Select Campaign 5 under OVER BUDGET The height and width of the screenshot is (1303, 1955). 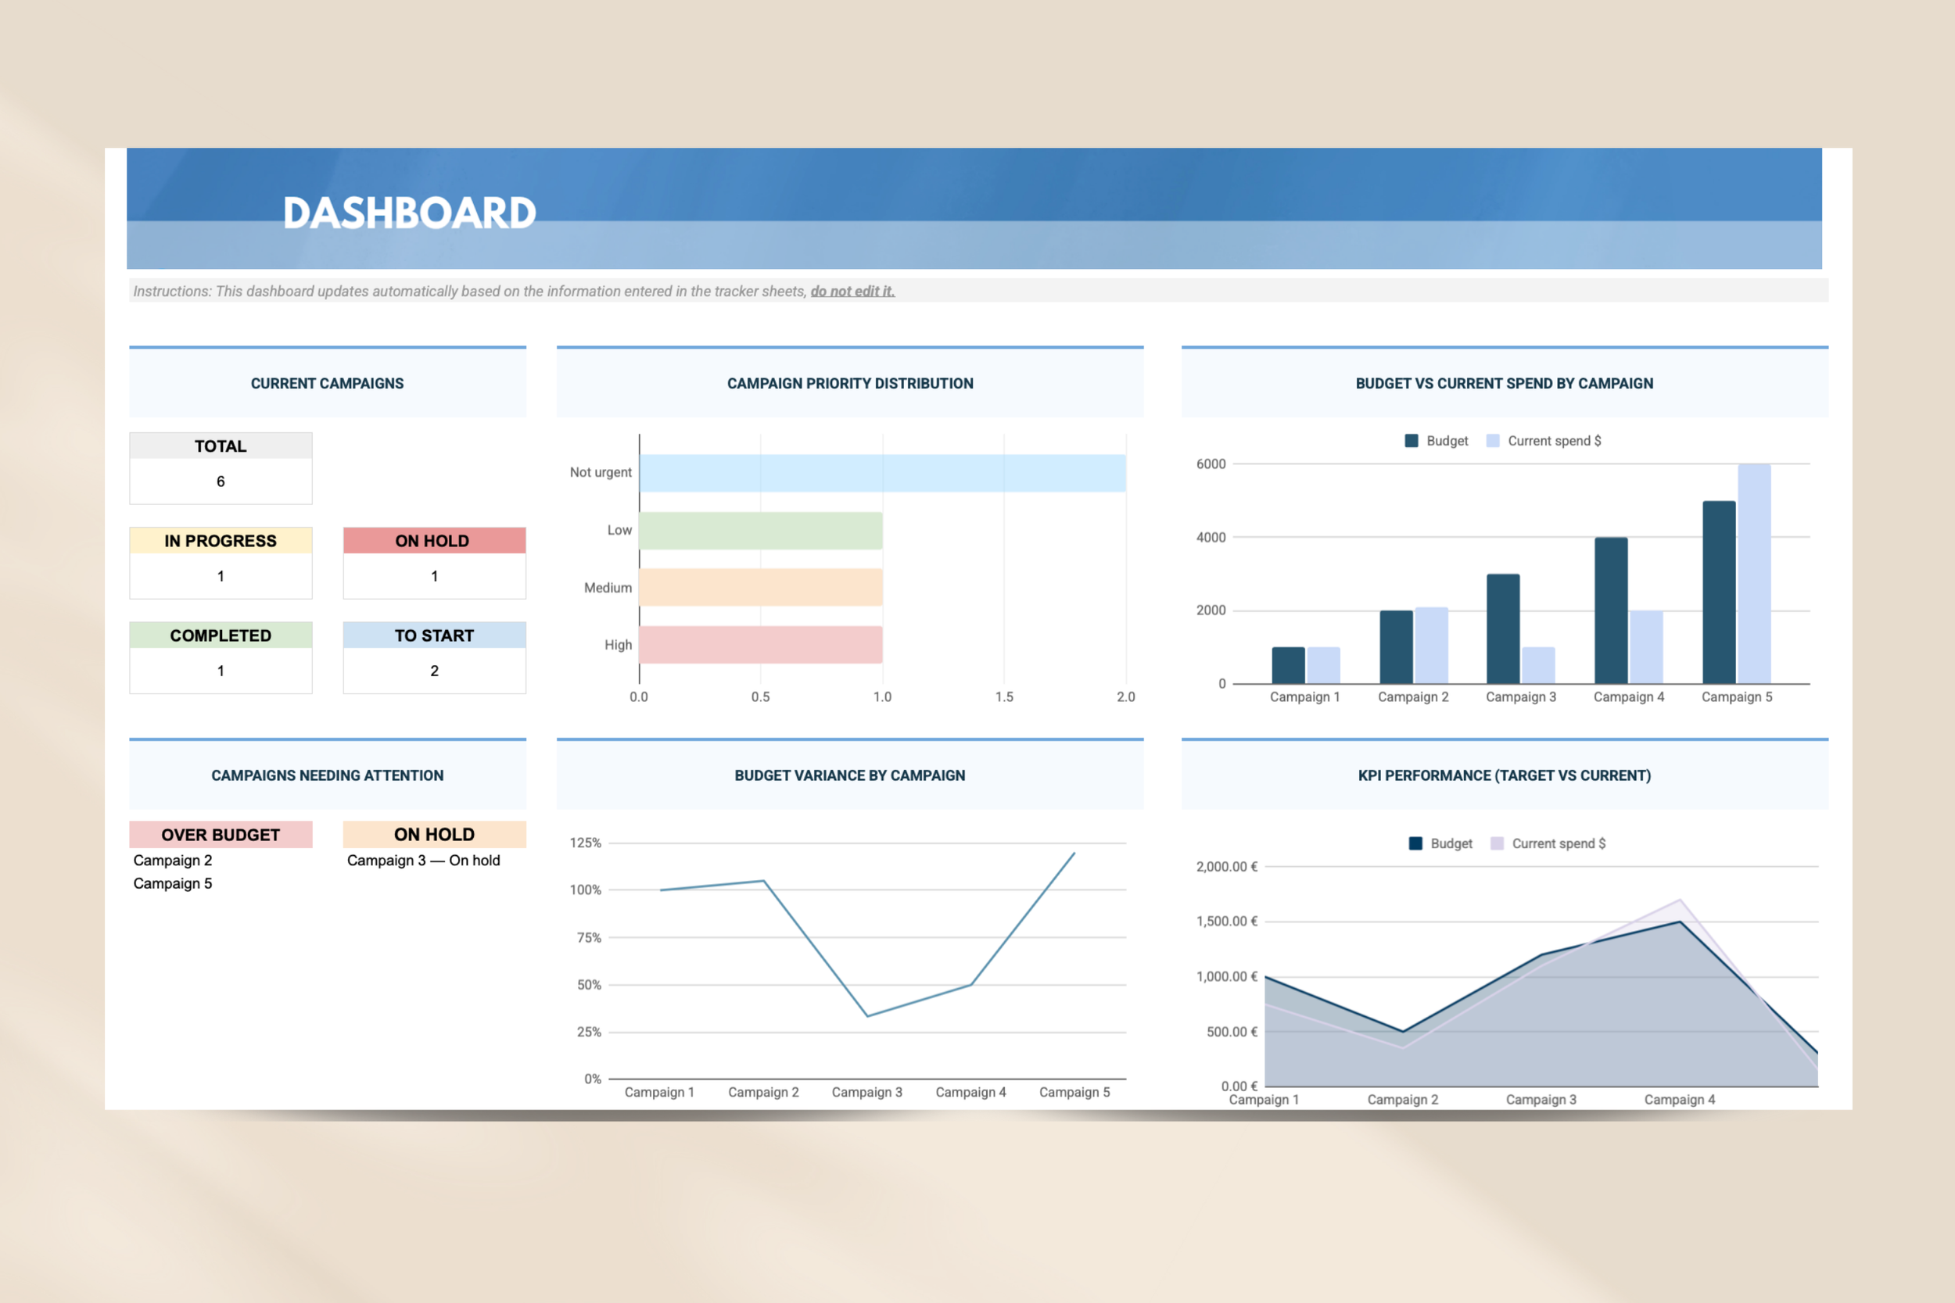[x=173, y=883]
